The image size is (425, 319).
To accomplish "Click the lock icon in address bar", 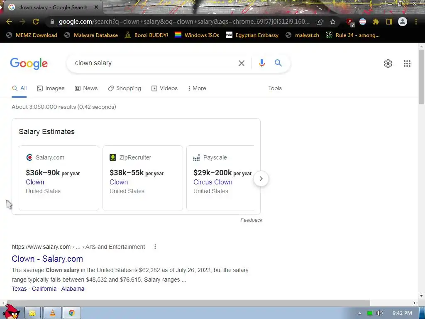I will [x=52, y=22].
